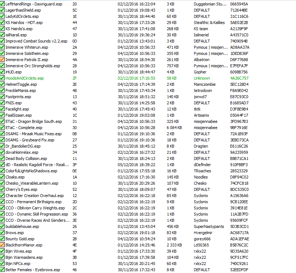Click CRC value D6F77688

click(x=239, y=60)
